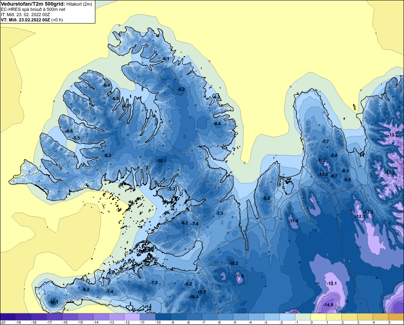The image size is (404, 325).
Task: Select the -7.5 temperature label
Action: click(x=154, y=283)
